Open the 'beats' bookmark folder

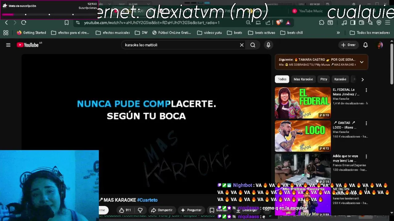pyautogui.click(x=235, y=33)
